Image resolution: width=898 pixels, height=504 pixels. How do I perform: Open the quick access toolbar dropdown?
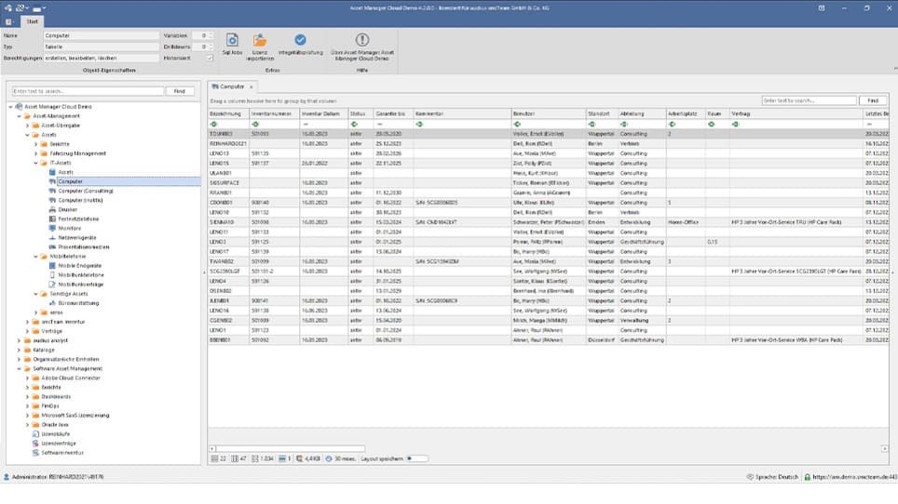(x=44, y=8)
